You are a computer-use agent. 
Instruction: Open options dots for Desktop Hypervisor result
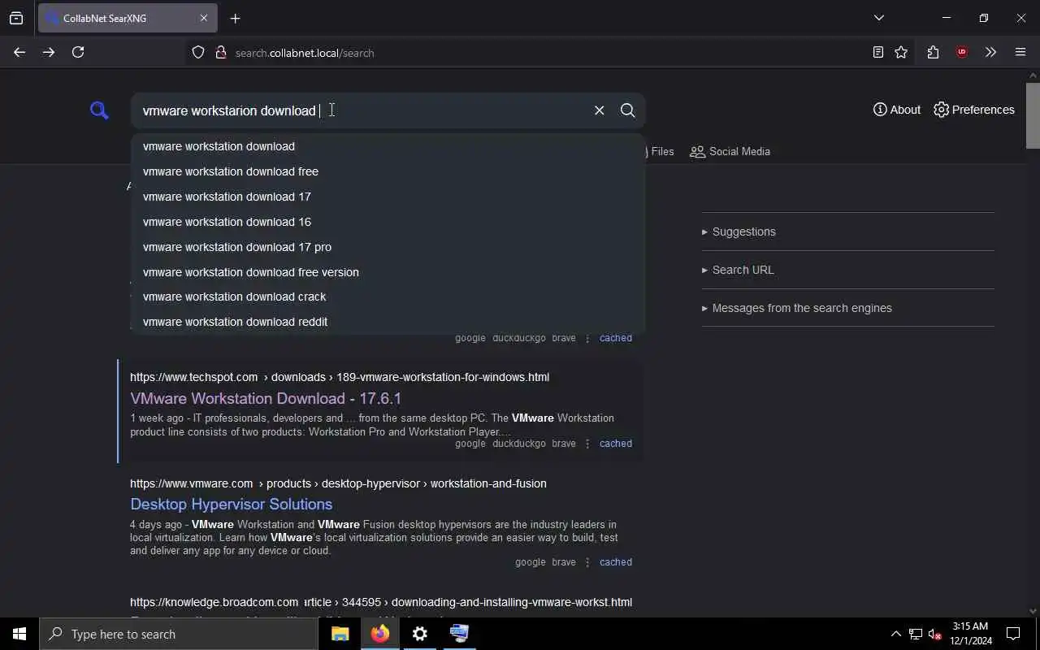tap(587, 562)
